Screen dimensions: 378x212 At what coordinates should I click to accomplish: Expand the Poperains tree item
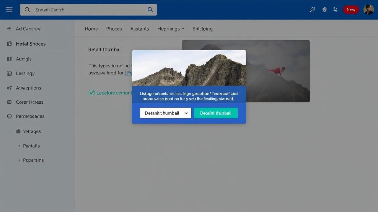[19, 160]
